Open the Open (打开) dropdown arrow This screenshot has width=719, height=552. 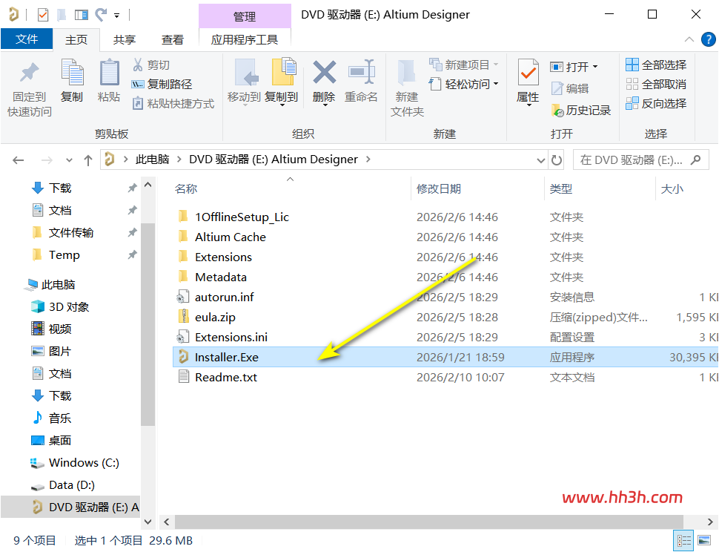[x=595, y=67]
